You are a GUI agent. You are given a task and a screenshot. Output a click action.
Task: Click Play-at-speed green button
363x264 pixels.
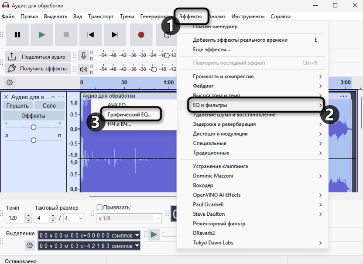[x=154, y=235]
